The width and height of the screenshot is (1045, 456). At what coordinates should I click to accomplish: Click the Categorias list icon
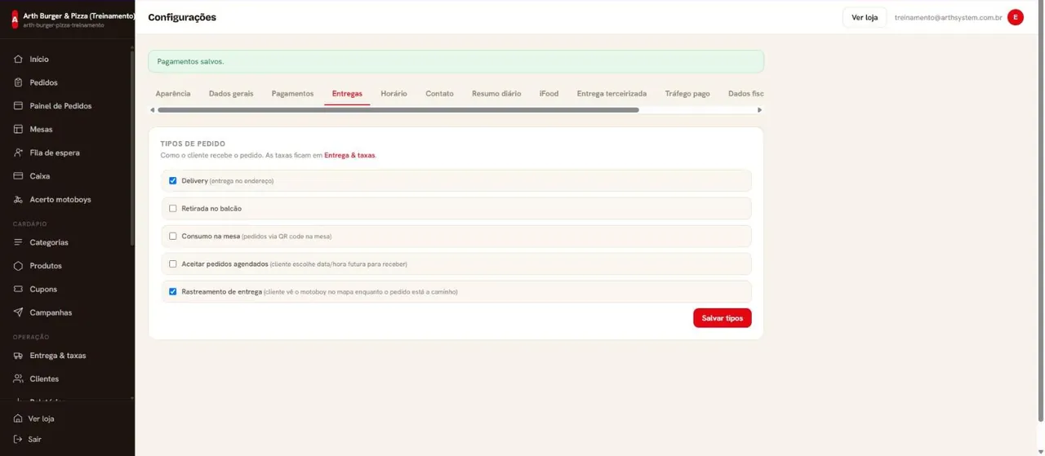coord(18,242)
